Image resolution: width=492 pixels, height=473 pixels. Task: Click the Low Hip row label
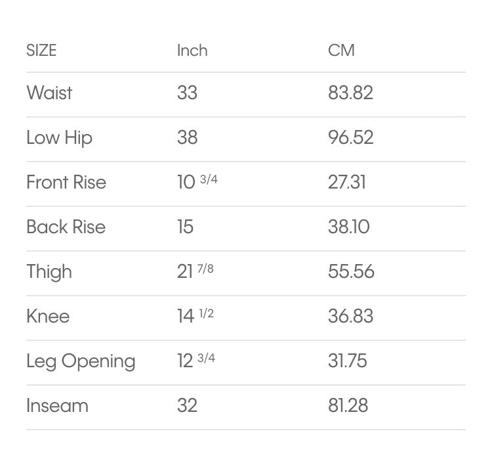coord(59,138)
